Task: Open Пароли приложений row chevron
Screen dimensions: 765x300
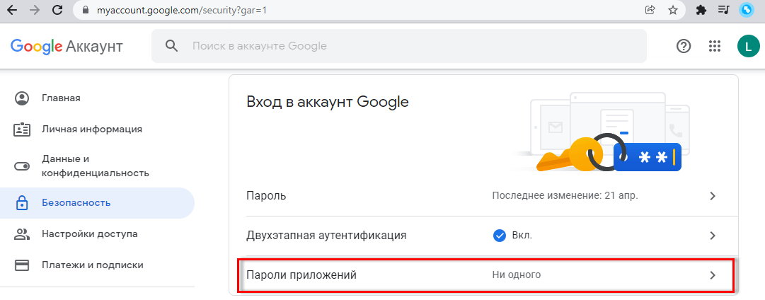Action: tap(713, 275)
